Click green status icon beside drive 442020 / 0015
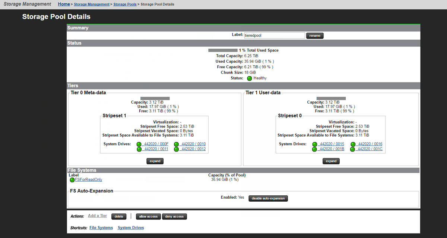The height and width of the screenshot is (238, 447). pos(315,144)
